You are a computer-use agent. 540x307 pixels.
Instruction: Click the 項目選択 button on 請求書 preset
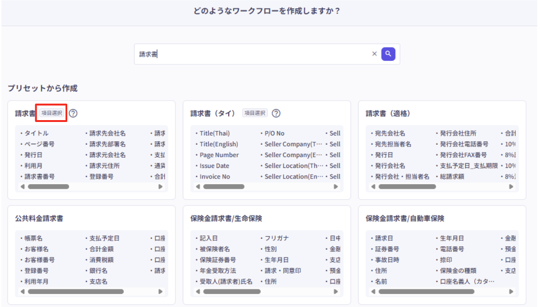coord(51,112)
